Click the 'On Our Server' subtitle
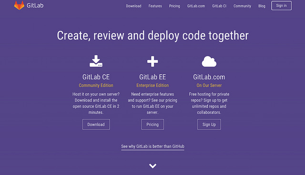The height and width of the screenshot is (175, 305). (x=209, y=86)
